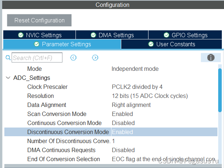Open the 12 bits resolution value dropdown
Screen dimensions: 224x168
click(x=150, y=96)
